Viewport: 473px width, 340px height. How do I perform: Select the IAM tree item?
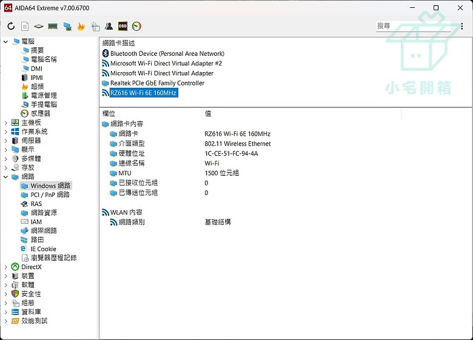[36, 222]
